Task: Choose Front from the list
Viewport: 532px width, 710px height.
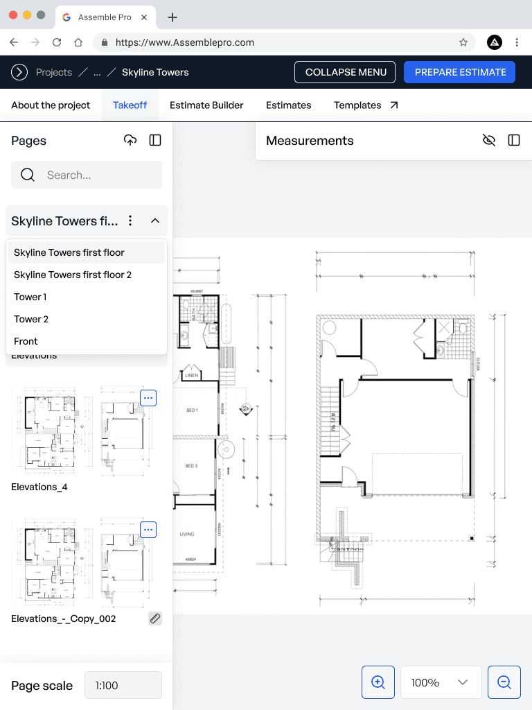Action: coord(87,341)
